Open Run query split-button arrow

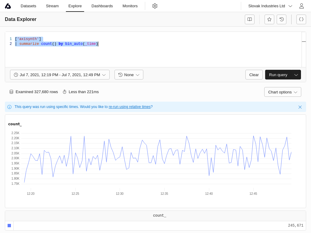tap(296, 75)
